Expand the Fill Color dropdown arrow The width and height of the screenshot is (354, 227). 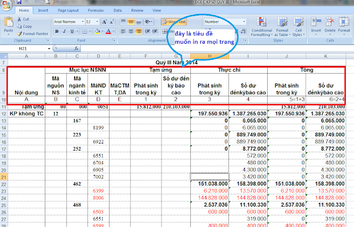coord(102,32)
